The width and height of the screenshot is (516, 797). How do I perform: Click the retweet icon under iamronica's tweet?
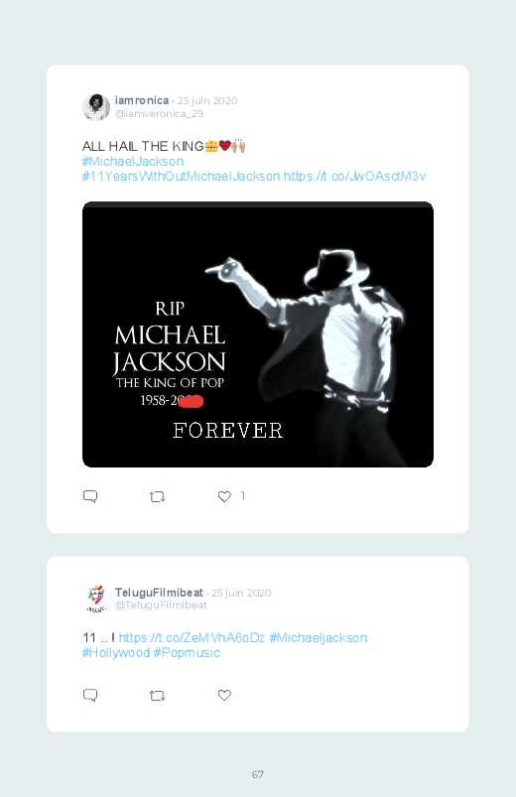157,496
